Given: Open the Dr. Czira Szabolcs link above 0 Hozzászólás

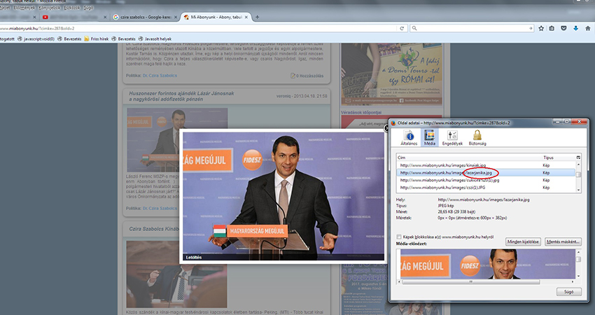Looking at the screenshot, I should click(x=160, y=76).
